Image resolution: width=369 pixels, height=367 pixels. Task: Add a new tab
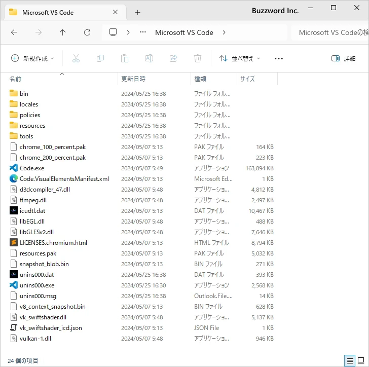click(137, 13)
